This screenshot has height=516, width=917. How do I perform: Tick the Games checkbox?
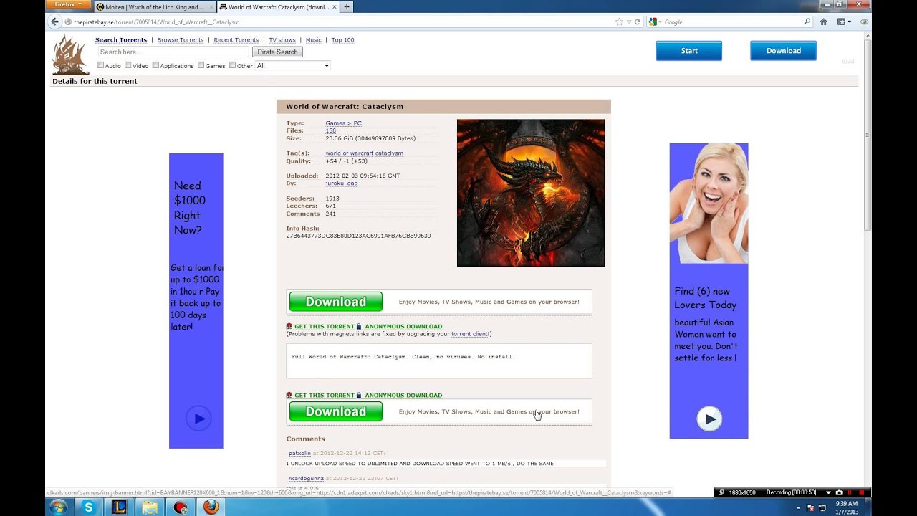point(201,65)
